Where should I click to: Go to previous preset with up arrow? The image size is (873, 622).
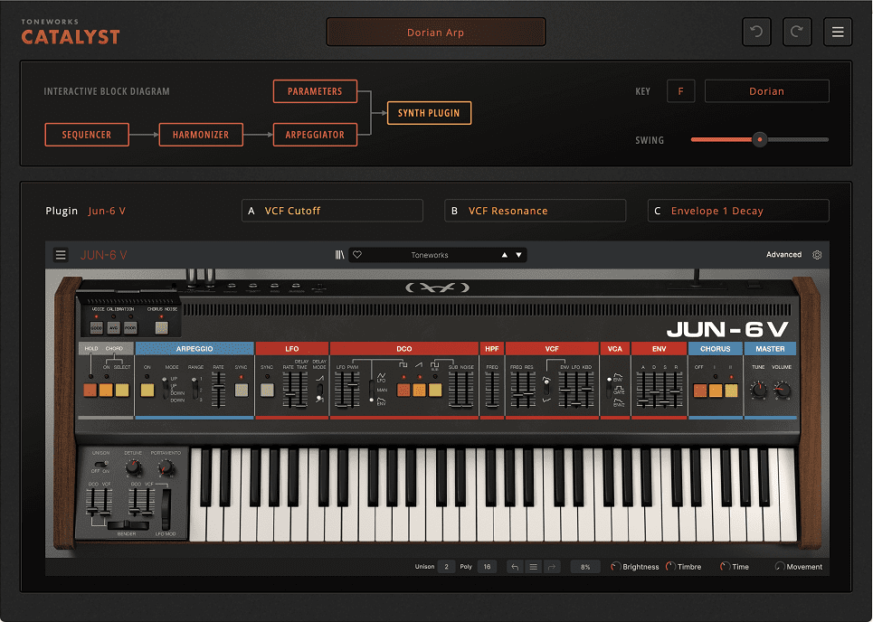pyautogui.click(x=505, y=255)
